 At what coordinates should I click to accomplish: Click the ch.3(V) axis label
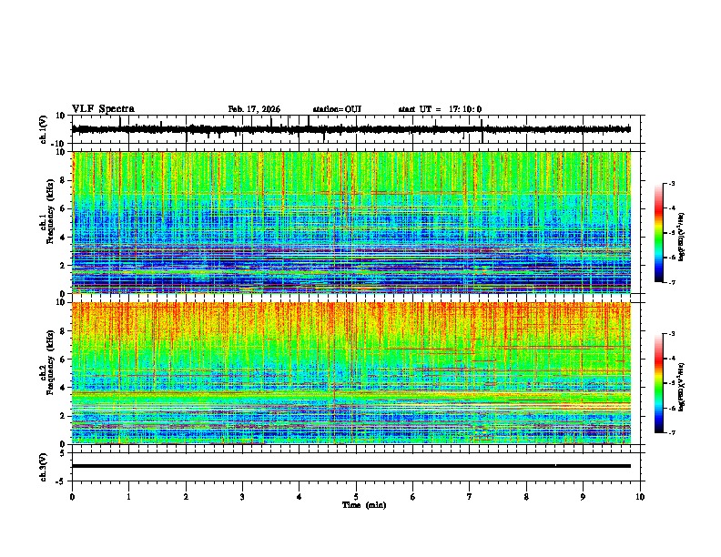point(44,467)
